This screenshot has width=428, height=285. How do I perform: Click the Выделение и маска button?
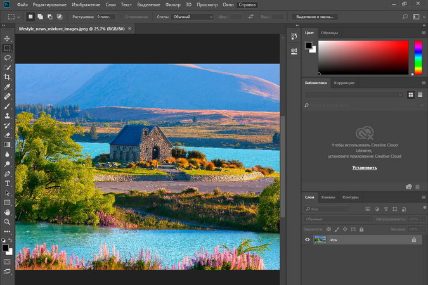(x=315, y=16)
